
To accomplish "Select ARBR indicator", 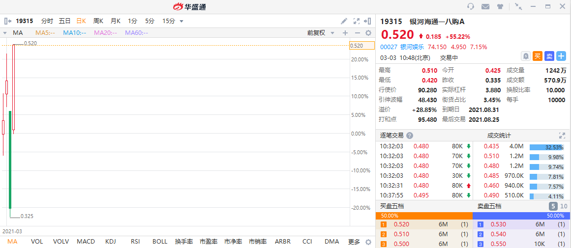I will coord(283,242).
